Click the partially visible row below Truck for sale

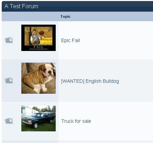click(x=77, y=142)
